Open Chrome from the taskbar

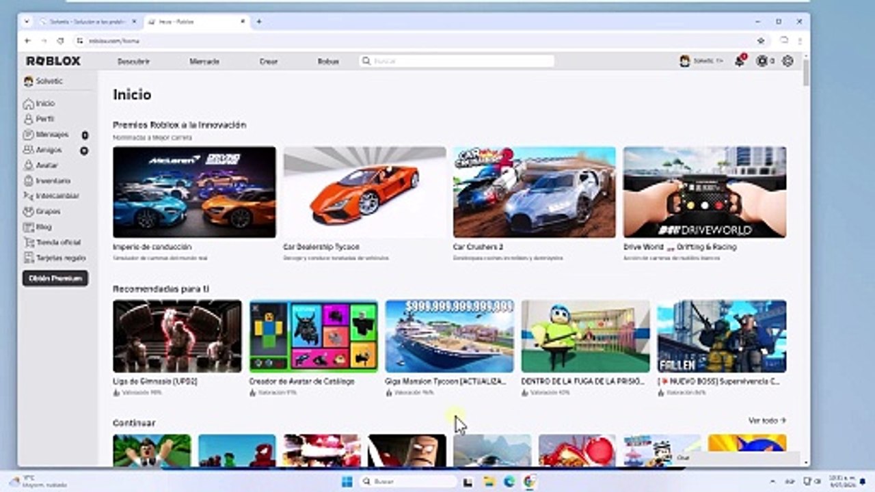point(530,482)
